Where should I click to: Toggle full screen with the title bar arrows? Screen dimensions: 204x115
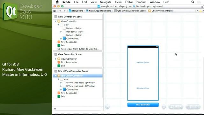[202, 6]
